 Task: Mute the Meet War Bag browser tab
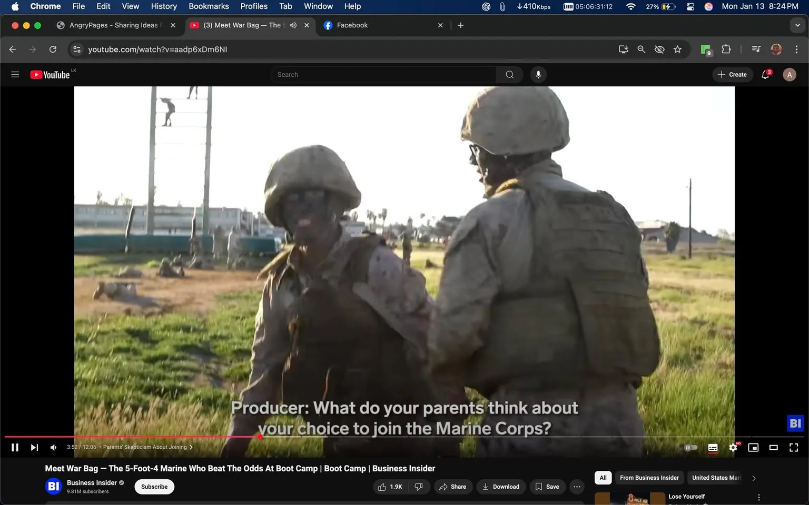pos(293,25)
